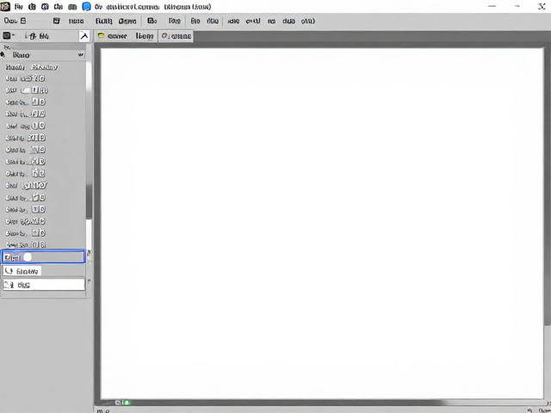Open the square-icon dropdown above the left panel
Image resolution: width=551 pixels, height=413 pixels.
tap(9, 35)
